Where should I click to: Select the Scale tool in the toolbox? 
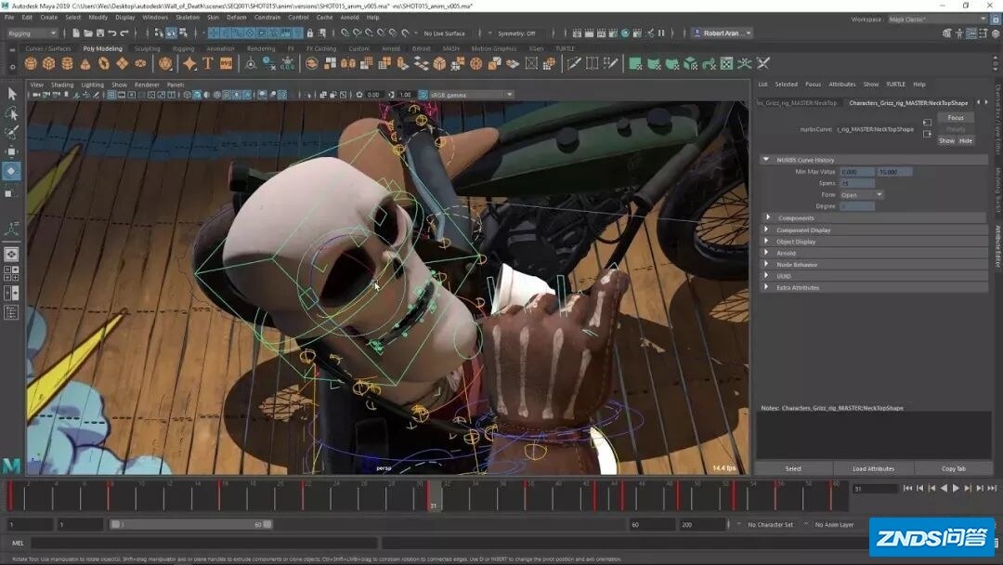[x=11, y=192]
